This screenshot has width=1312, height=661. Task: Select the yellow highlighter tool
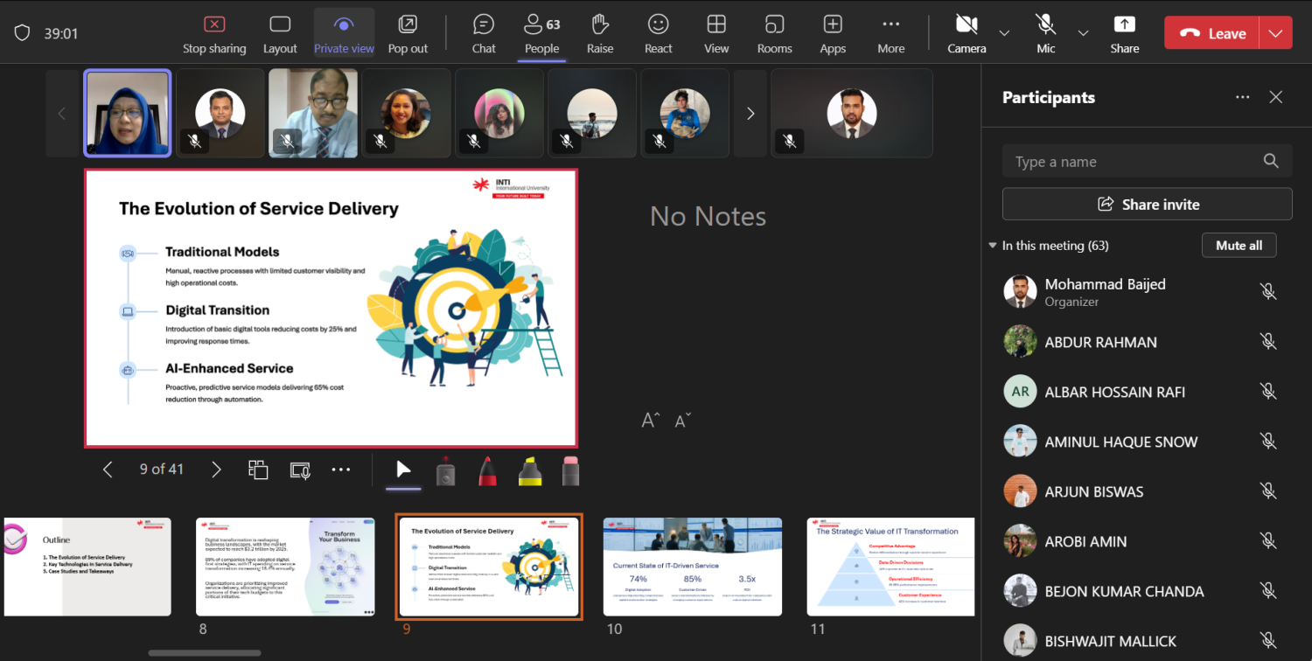[529, 470]
